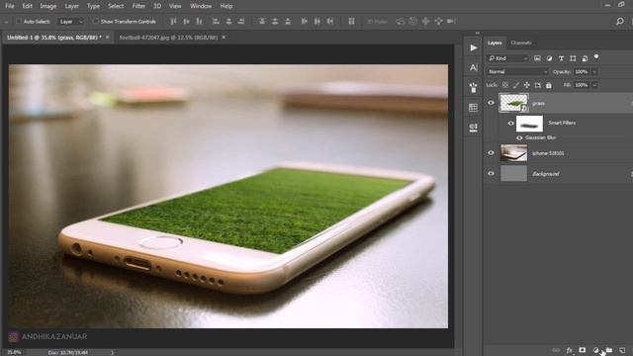Image resolution: width=633 pixels, height=356 pixels.
Task: Close the Untitled-1 document tab
Action: [108, 38]
